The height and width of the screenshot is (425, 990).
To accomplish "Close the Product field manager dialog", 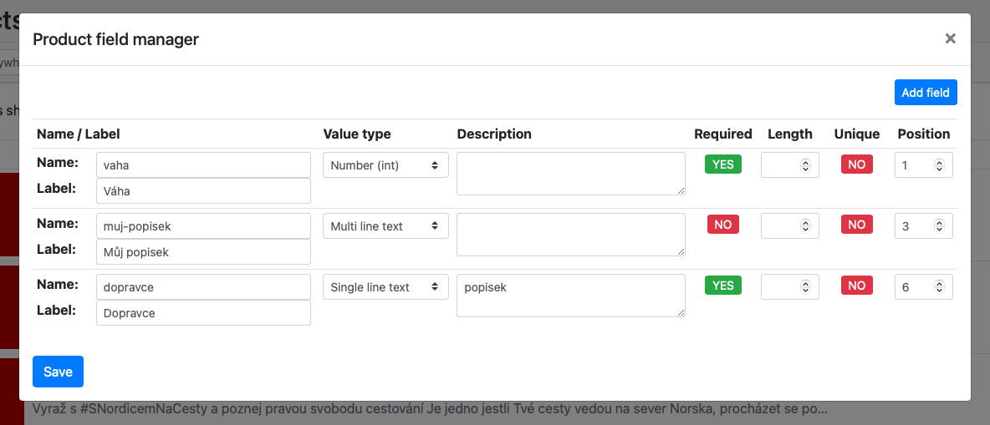I will pyautogui.click(x=950, y=38).
